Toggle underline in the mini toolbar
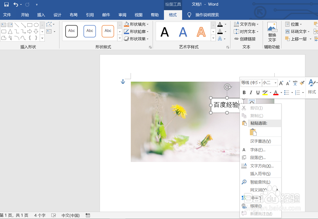Viewport: 318px width, 219px height. pyautogui.click(x=257, y=92)
